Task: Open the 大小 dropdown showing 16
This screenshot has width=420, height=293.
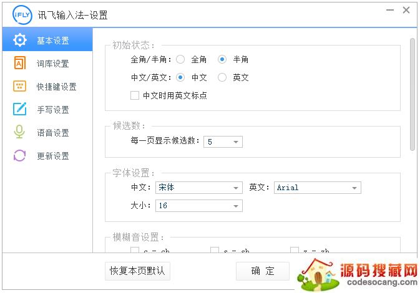Action: point(199,206)
